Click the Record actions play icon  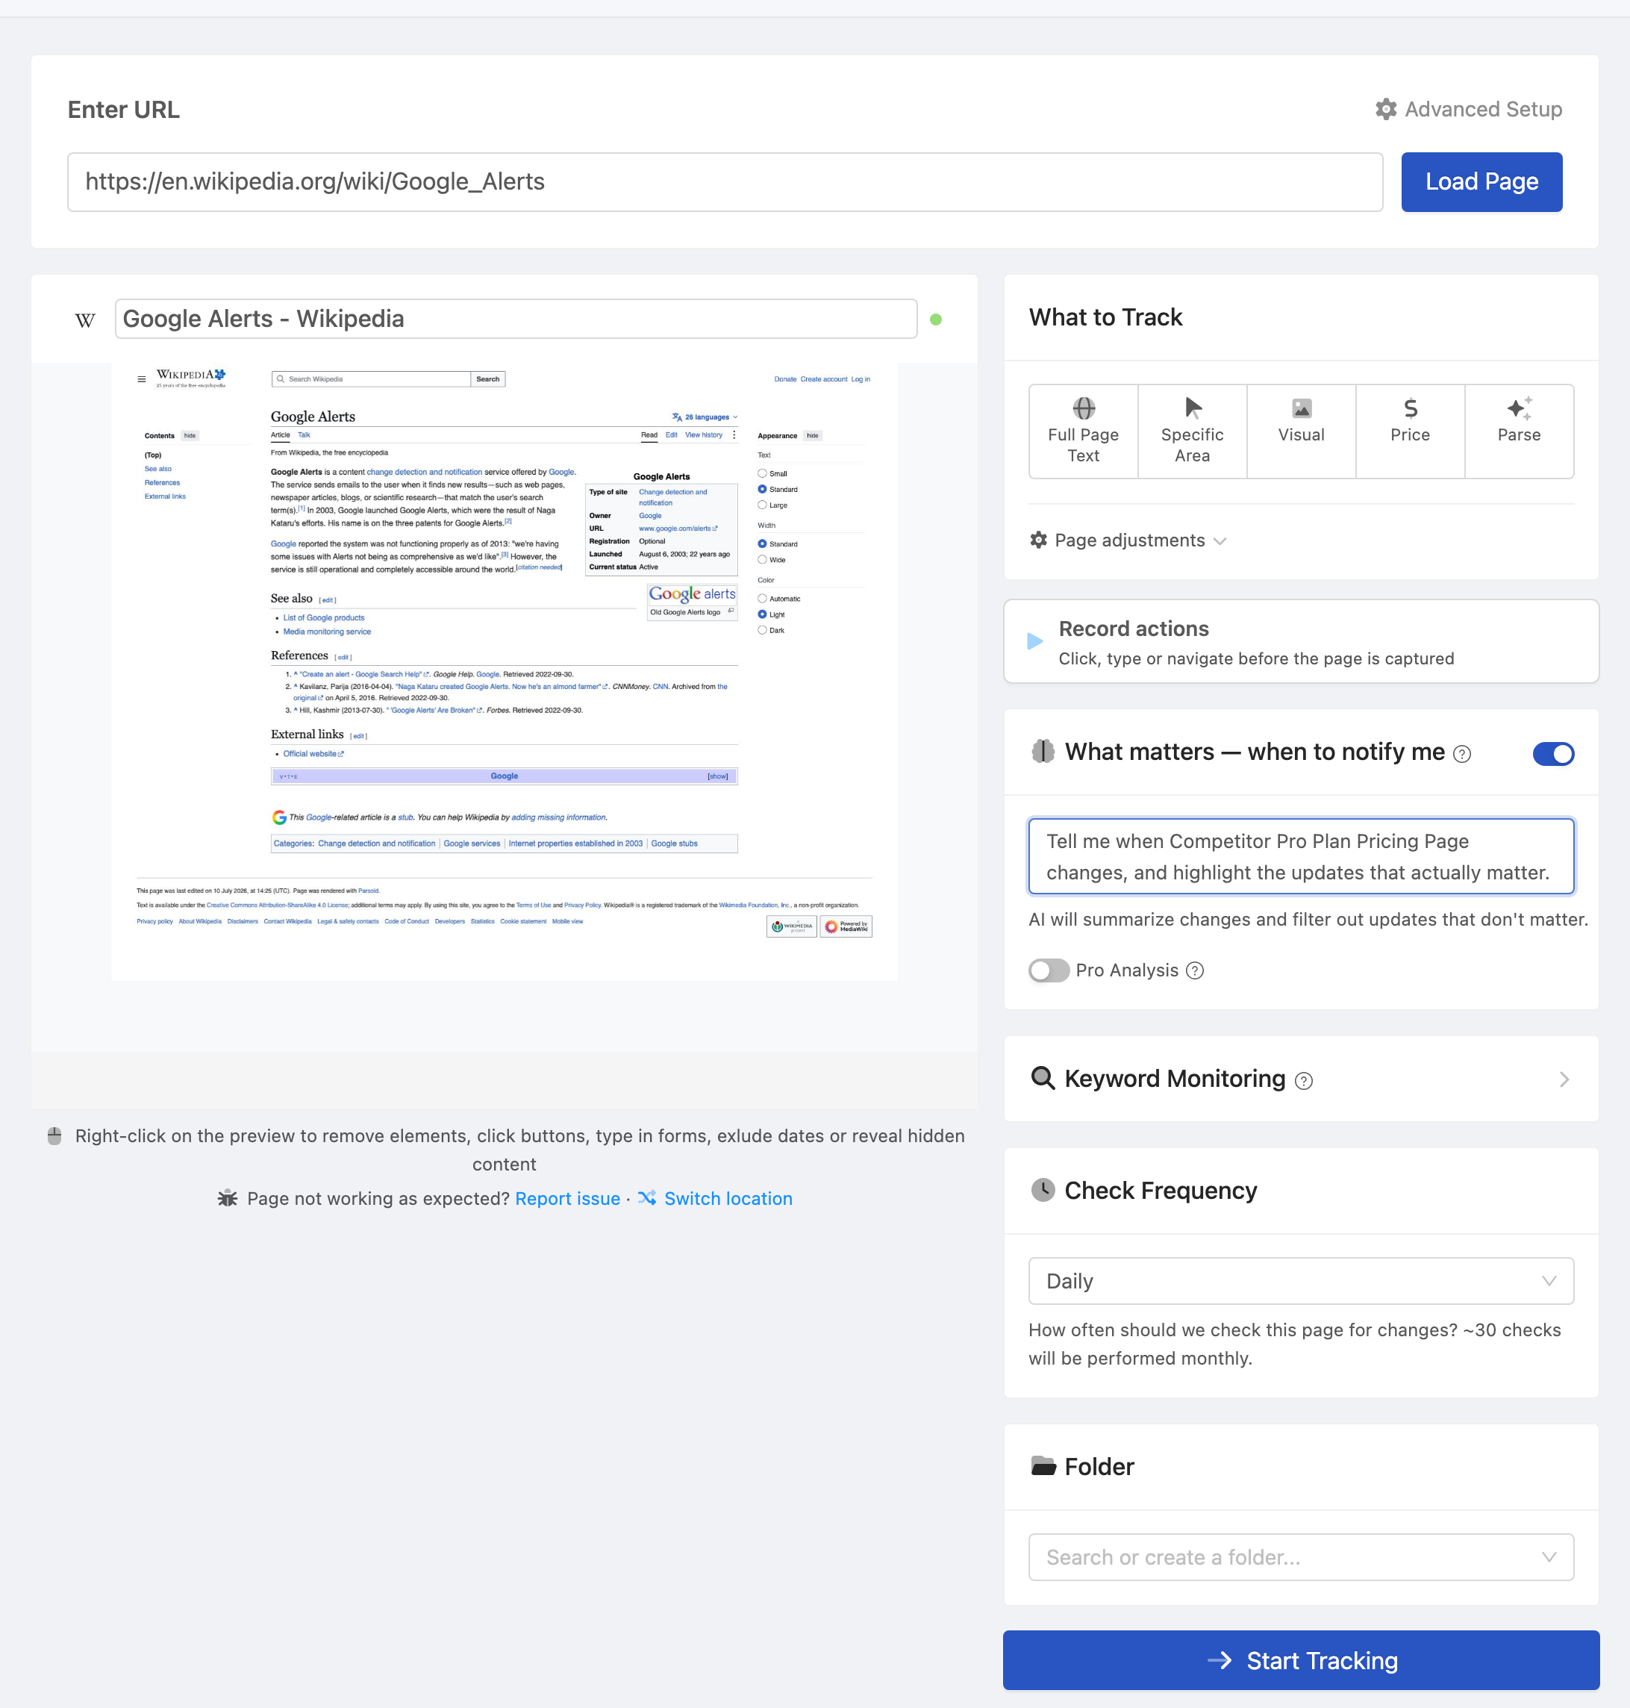pos(1035,641)
